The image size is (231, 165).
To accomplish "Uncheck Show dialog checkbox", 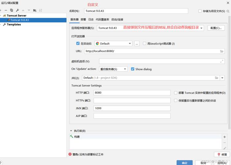I will (133, 69).
